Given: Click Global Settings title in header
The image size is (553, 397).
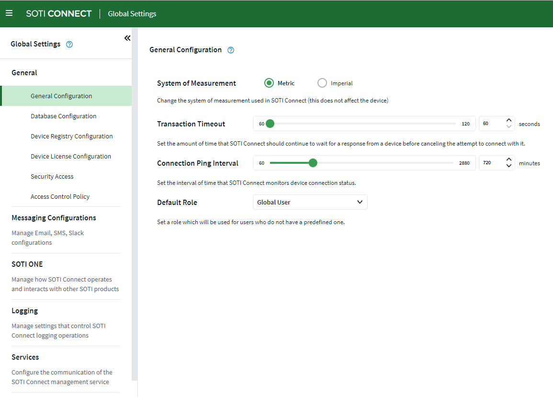Looking at the screenshot, I should point(132,14).
